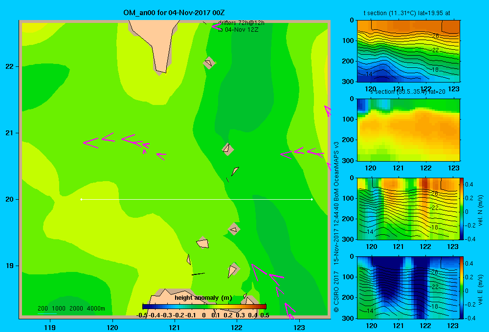Click depth label 100 on temperature section

click(348, 41)
